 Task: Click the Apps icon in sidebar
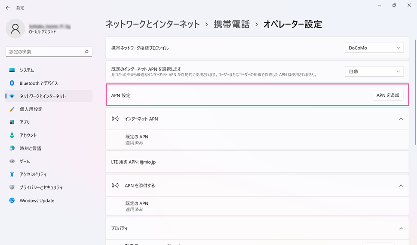point(12,122)
